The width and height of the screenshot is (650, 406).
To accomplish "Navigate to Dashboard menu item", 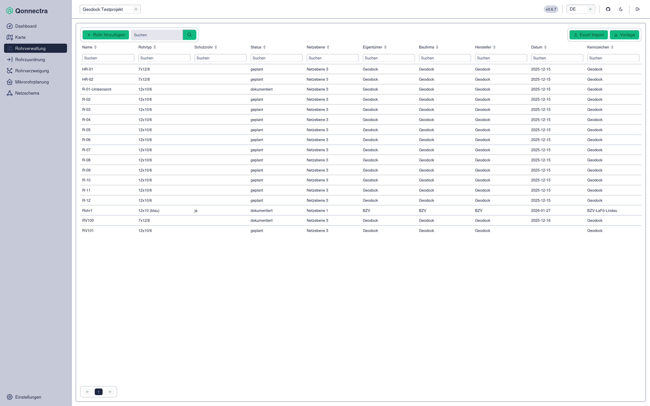I will [26, 26].
